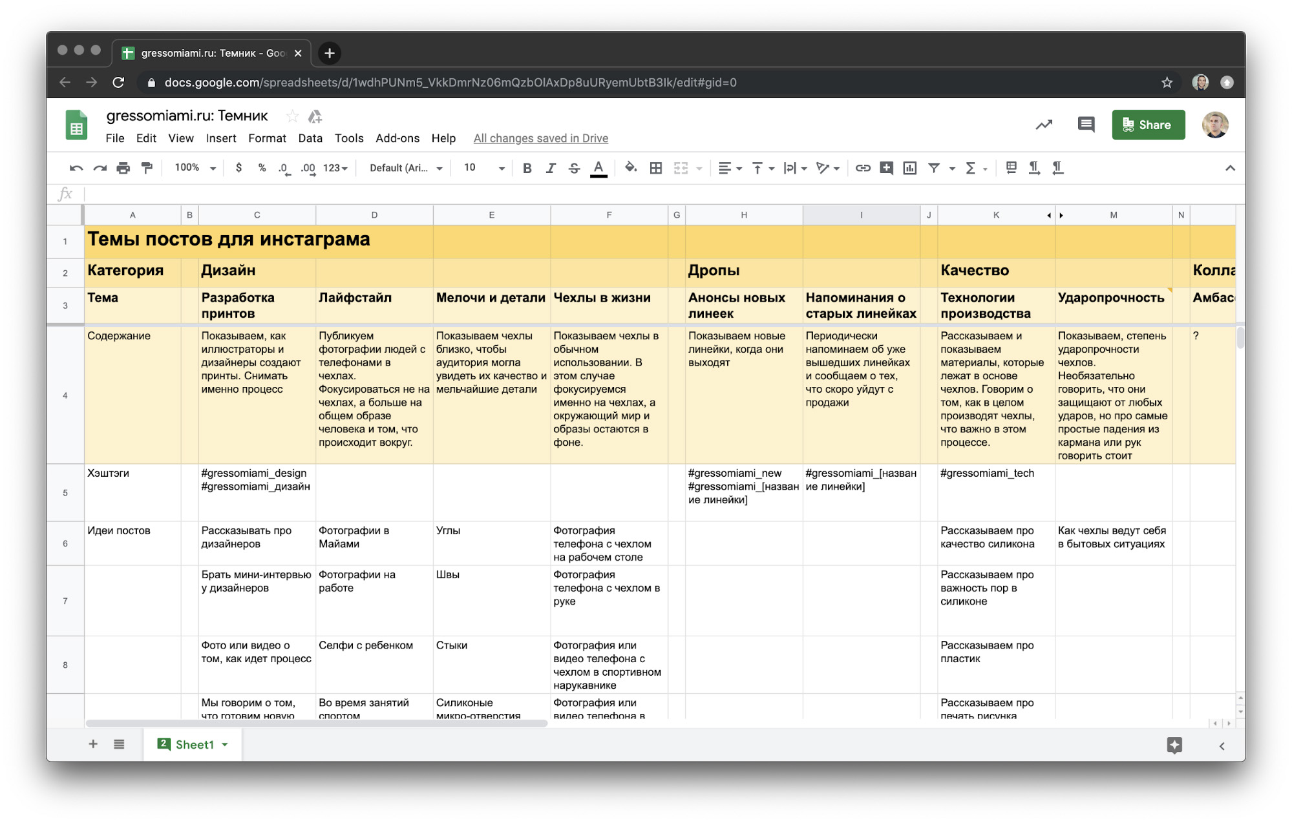
Task: Toggle bold formatting
Action: point(527,168)
